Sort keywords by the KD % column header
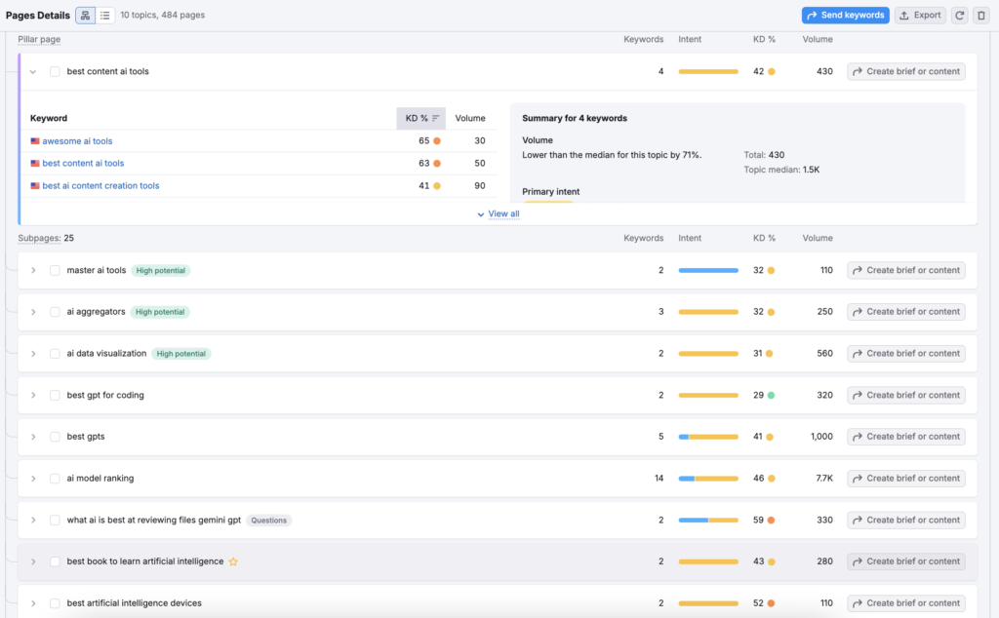The width and height of the screenshot is (999, 618). click(x=421, y=118)
